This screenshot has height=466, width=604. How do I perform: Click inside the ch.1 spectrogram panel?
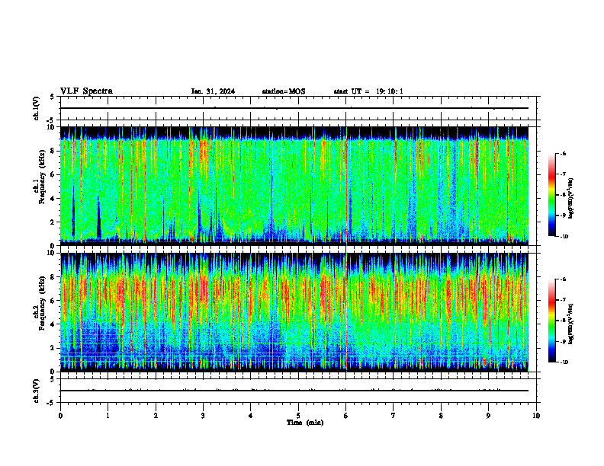[294, 186]
